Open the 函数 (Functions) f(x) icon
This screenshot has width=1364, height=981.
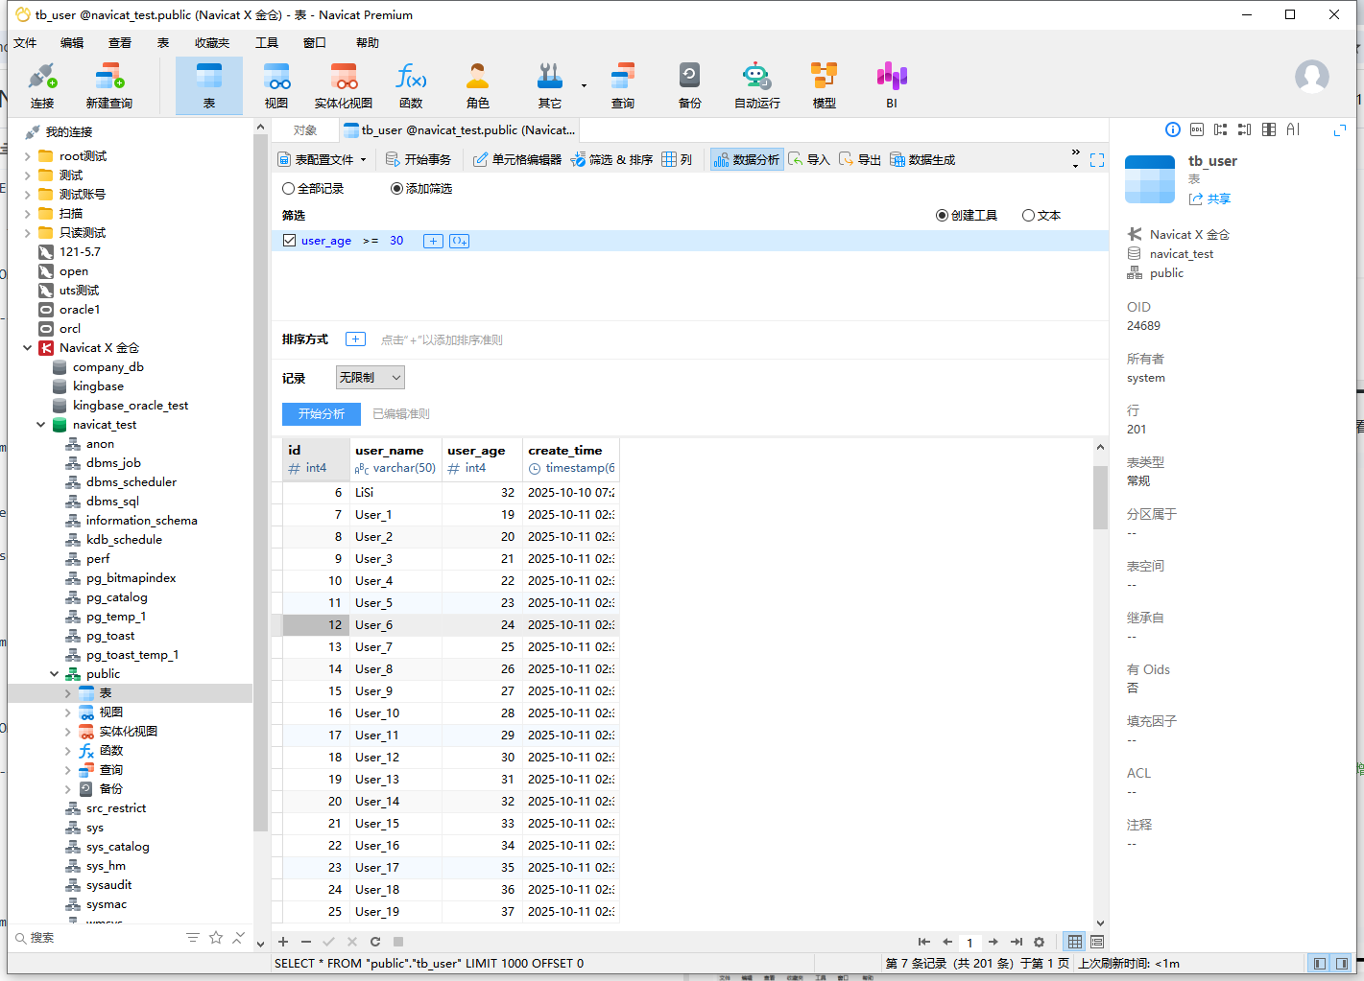pyautogui.click(x=411, y=86)
